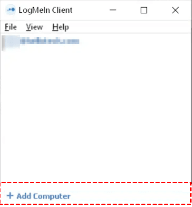Click the blurred area left of the computer name
Screen dimensions: 192x207
11,43
